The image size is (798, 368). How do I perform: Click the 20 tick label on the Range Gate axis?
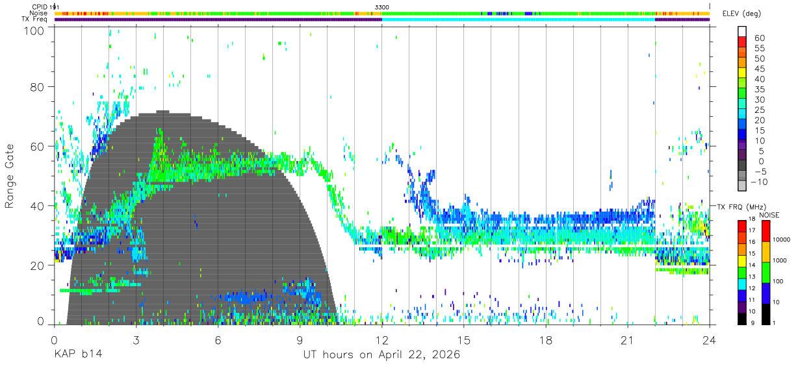pyautogui.click(x=38, y=265)
